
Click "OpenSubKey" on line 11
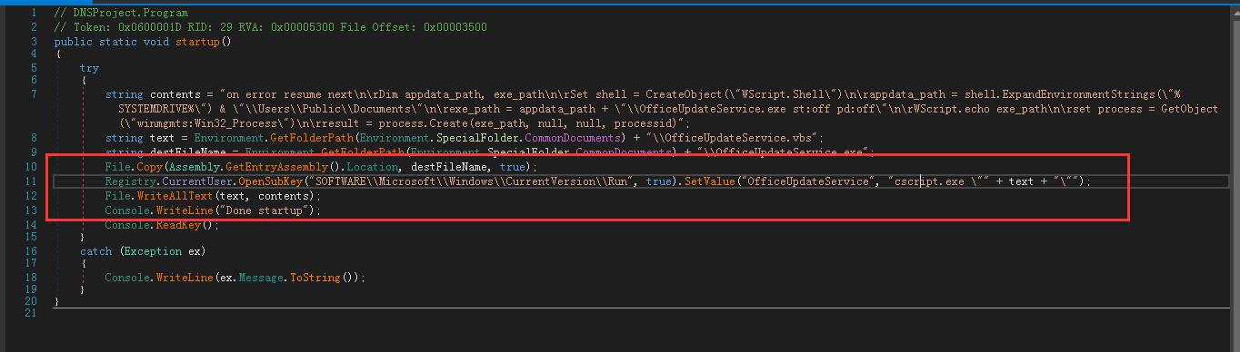271,181
